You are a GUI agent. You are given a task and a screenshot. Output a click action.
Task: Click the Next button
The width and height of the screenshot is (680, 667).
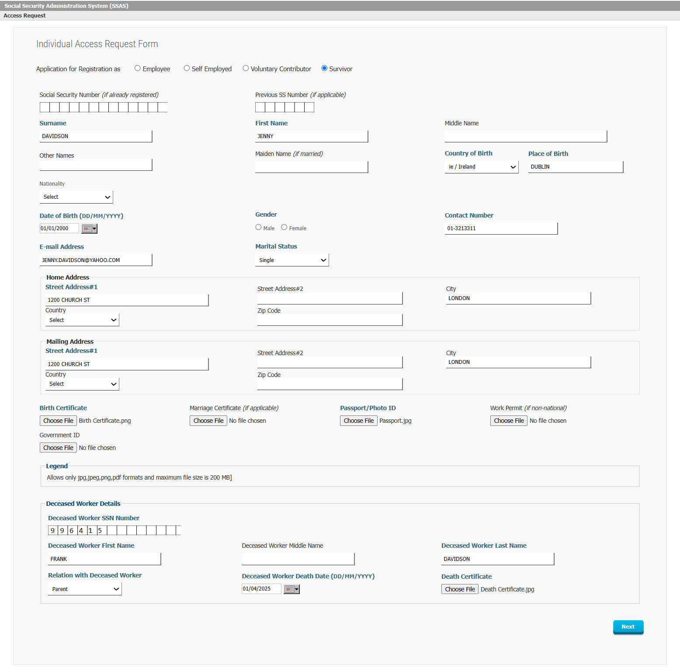pyautogui.click(x=628, y=627)
